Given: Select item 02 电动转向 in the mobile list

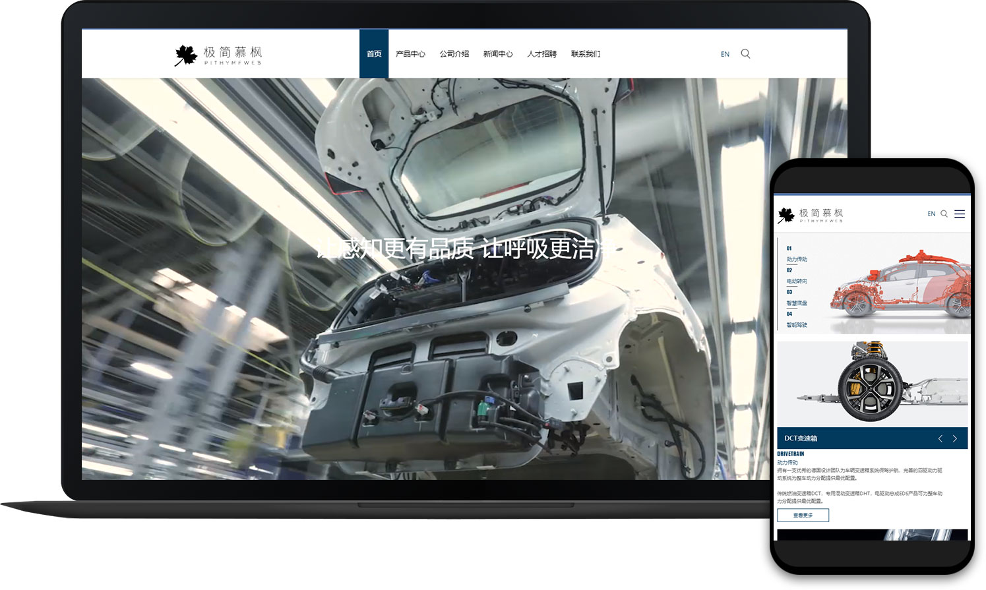Looking at the screenshot, I should point(797,281).
